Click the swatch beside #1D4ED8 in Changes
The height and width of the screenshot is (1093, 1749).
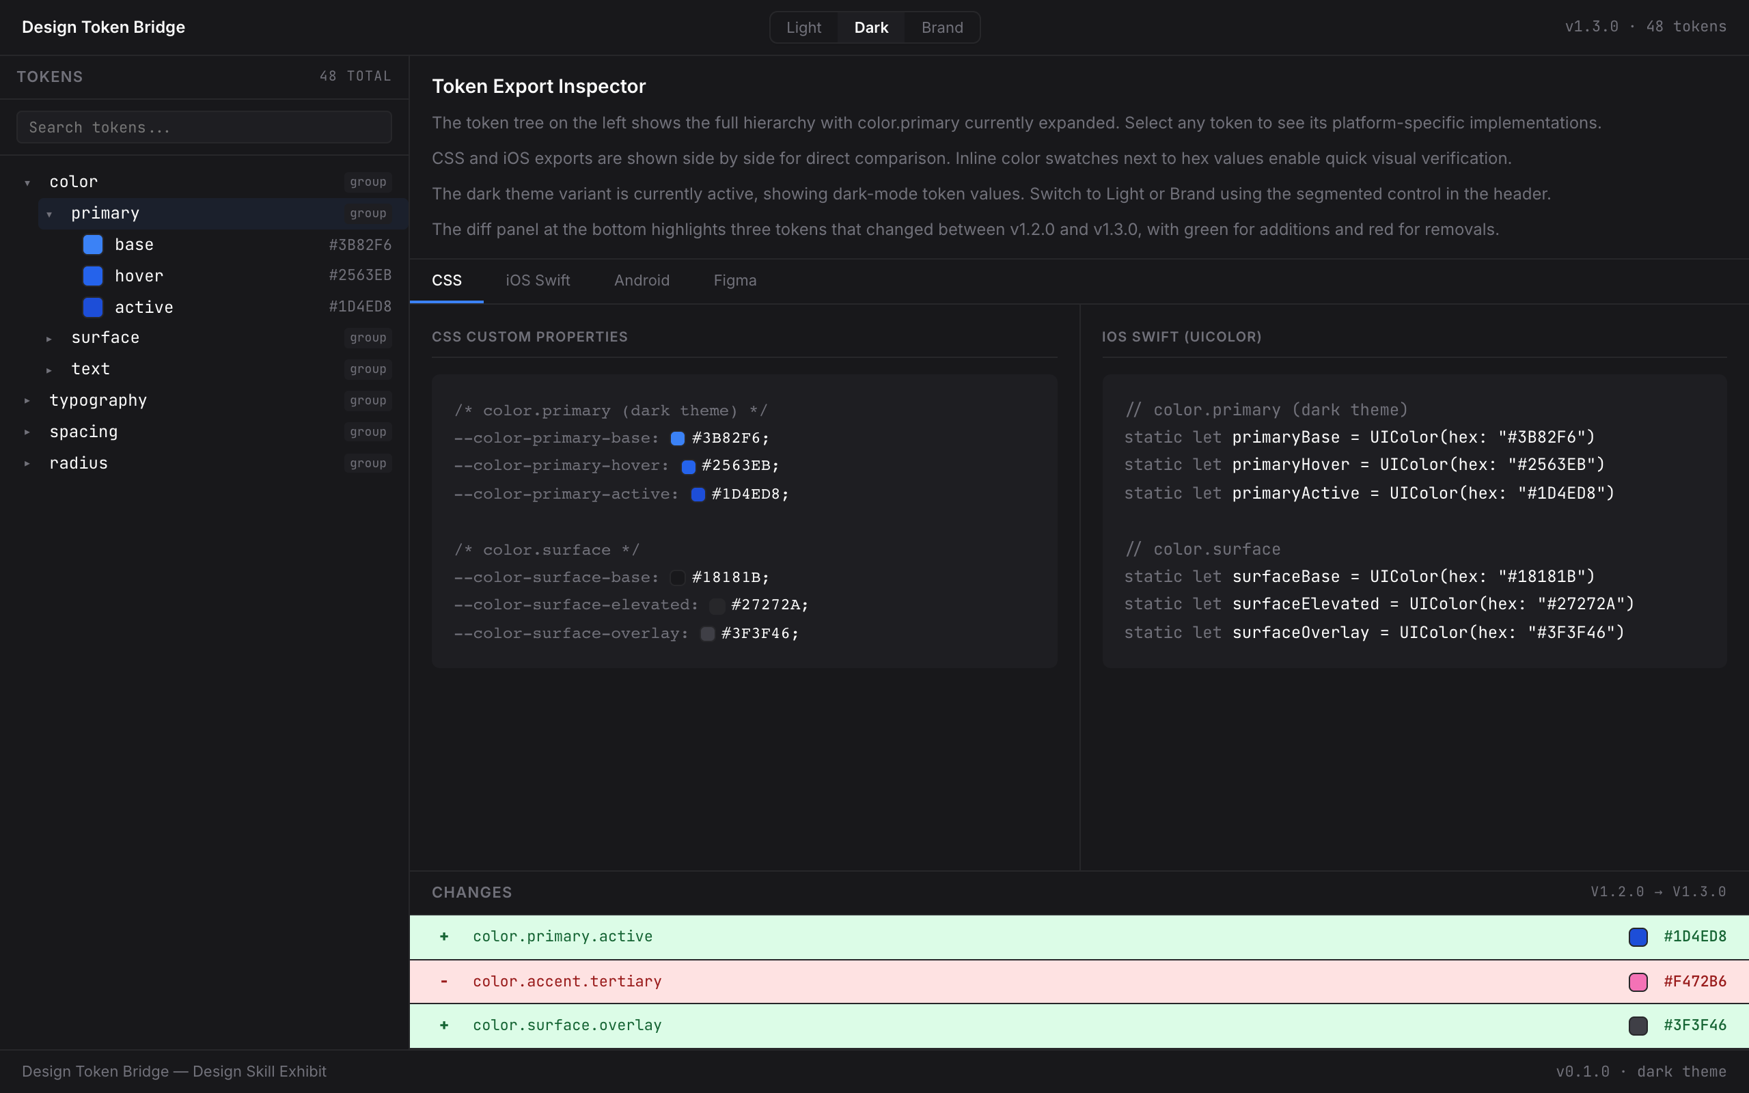1638,936
